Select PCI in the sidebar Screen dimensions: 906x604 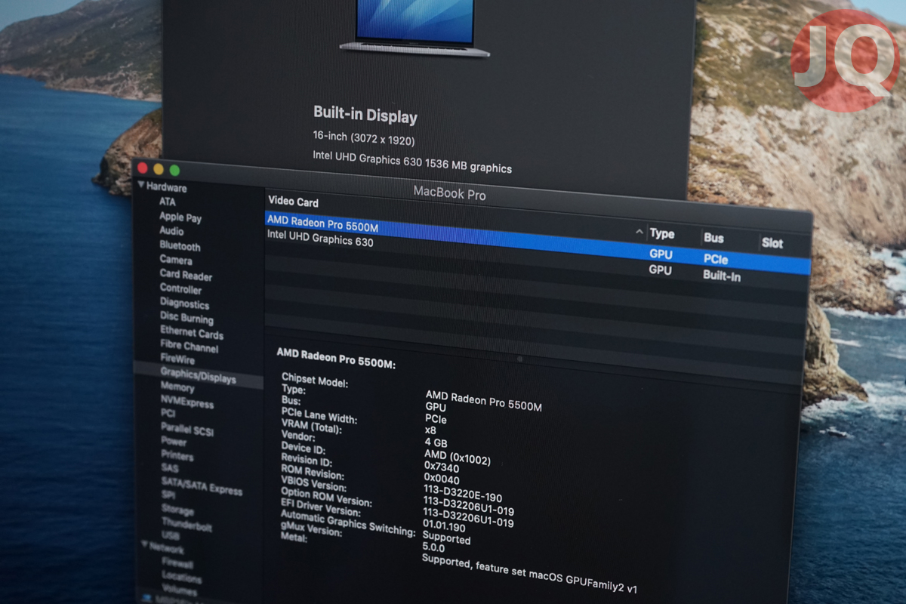tap(168, 413)
